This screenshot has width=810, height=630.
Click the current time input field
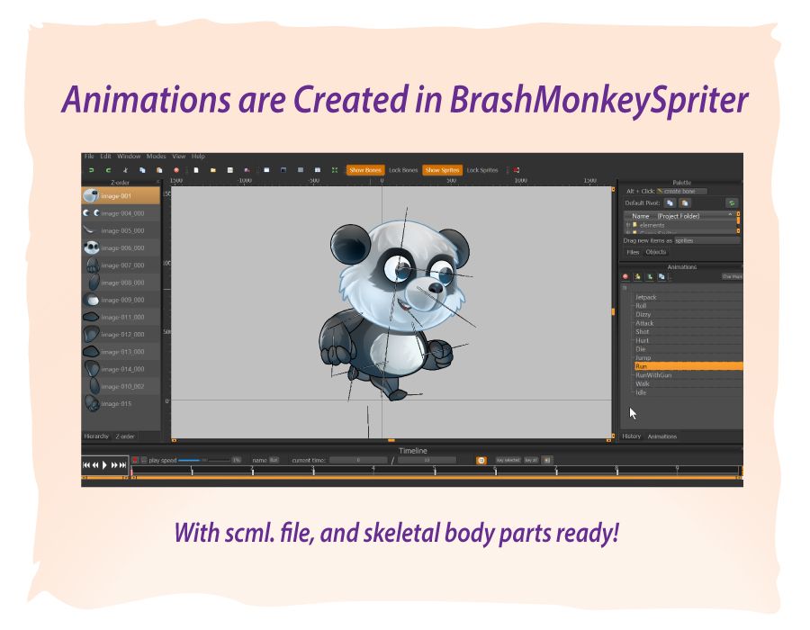point(358,460)
